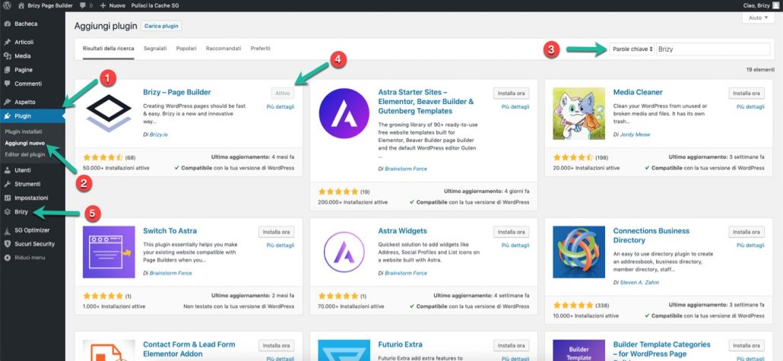Image resolution: width=783 pixels, height=361 pixels.
Task: Open Utenti in sidebar
Action: coord(23,169)
